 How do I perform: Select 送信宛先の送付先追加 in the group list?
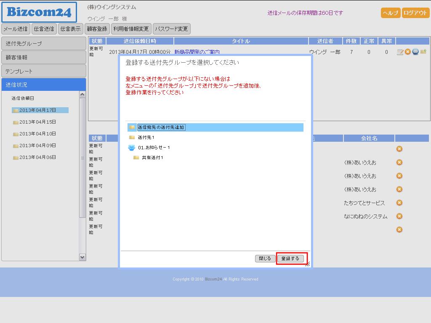(x=161, y=127)
